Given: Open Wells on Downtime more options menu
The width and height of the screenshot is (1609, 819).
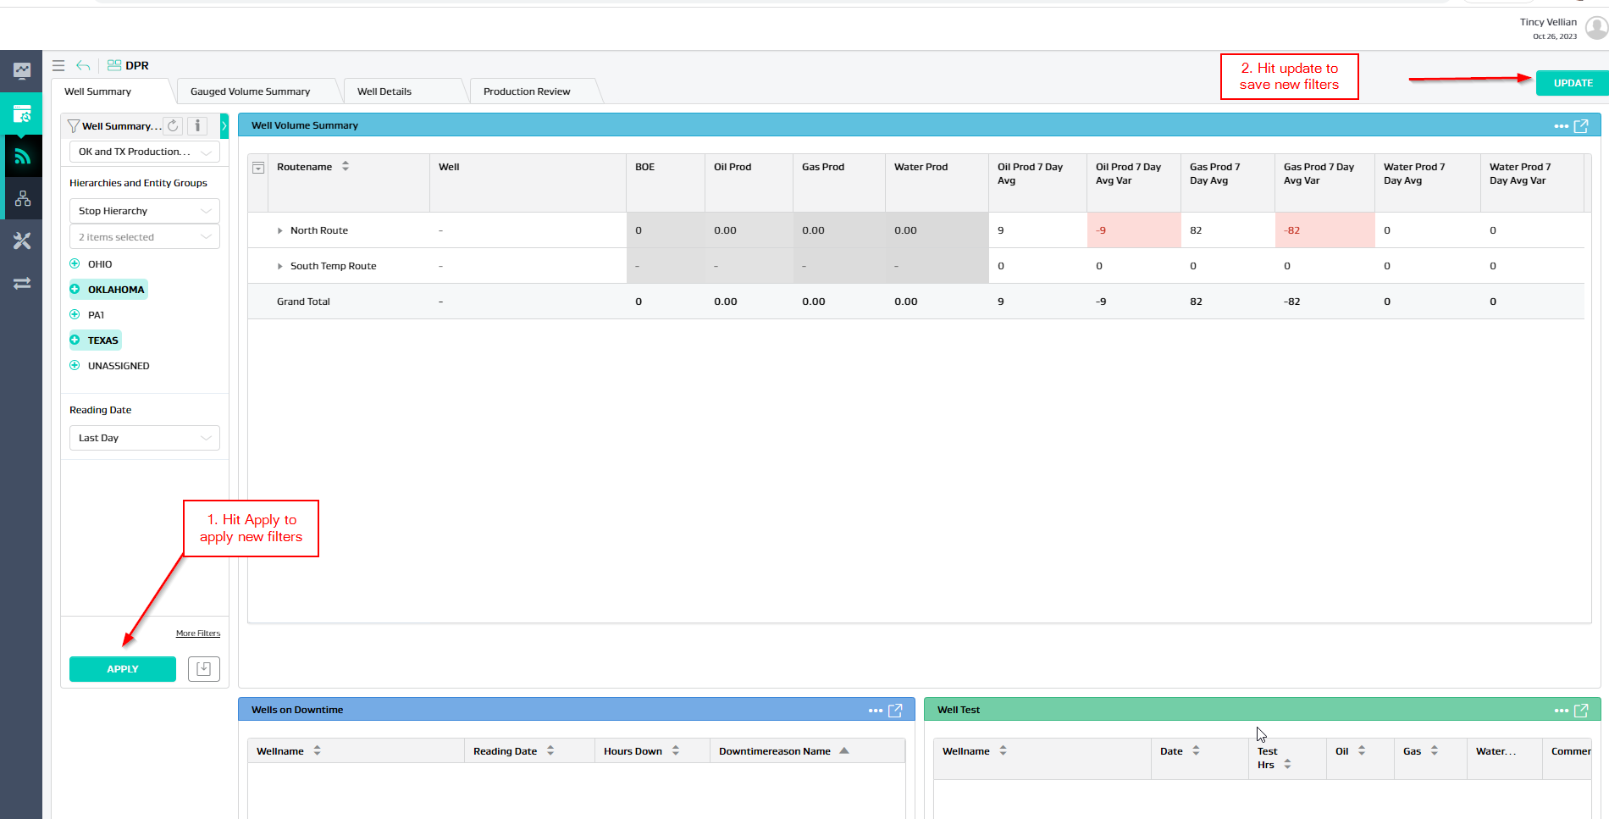Looking at the screenshot, I should 876,711.
